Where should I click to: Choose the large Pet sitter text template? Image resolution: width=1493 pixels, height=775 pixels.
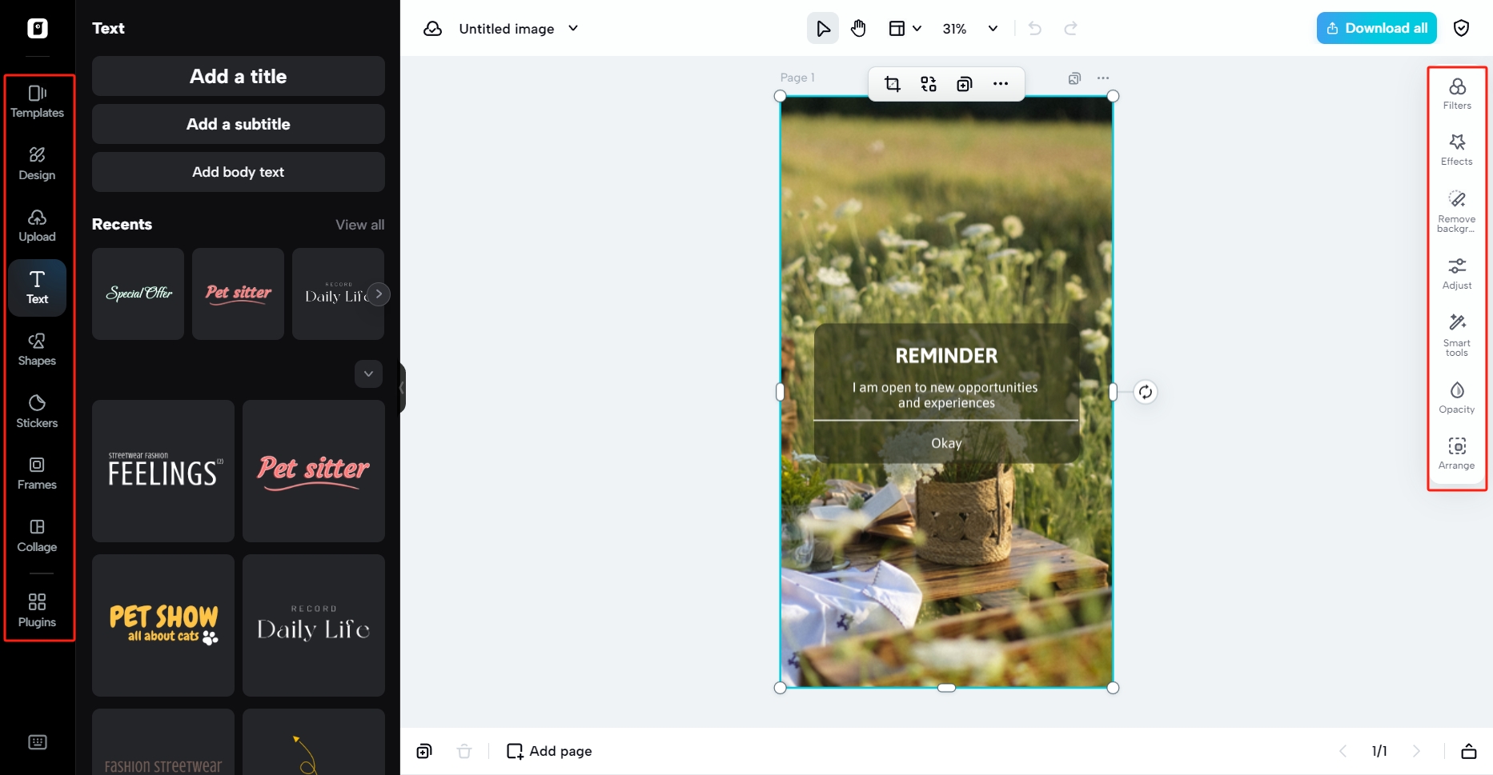coord(314,471)
